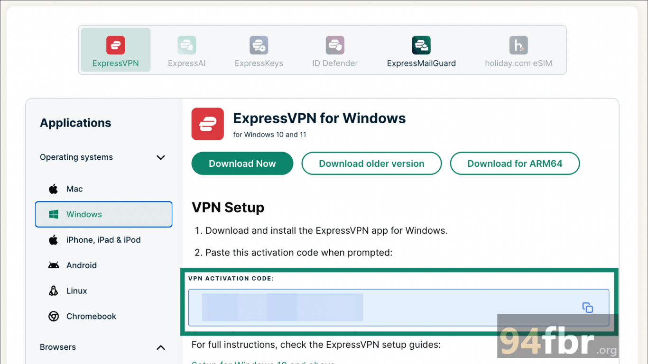Click 'For full instructions' text line

coord(316,345)
